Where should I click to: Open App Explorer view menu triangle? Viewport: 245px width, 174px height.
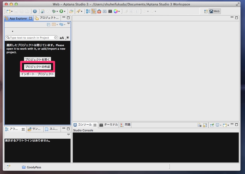[x=69, y=23]
